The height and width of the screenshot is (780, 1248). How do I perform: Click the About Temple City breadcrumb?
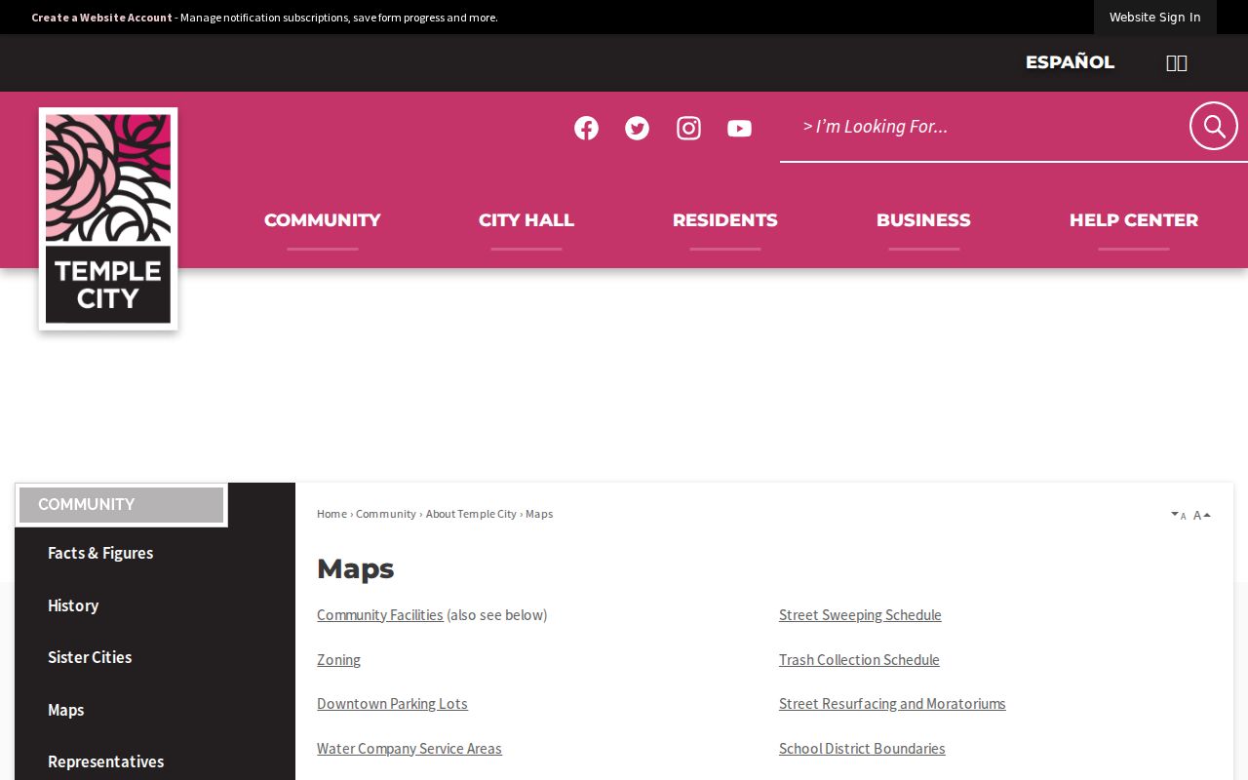(471, 514)
